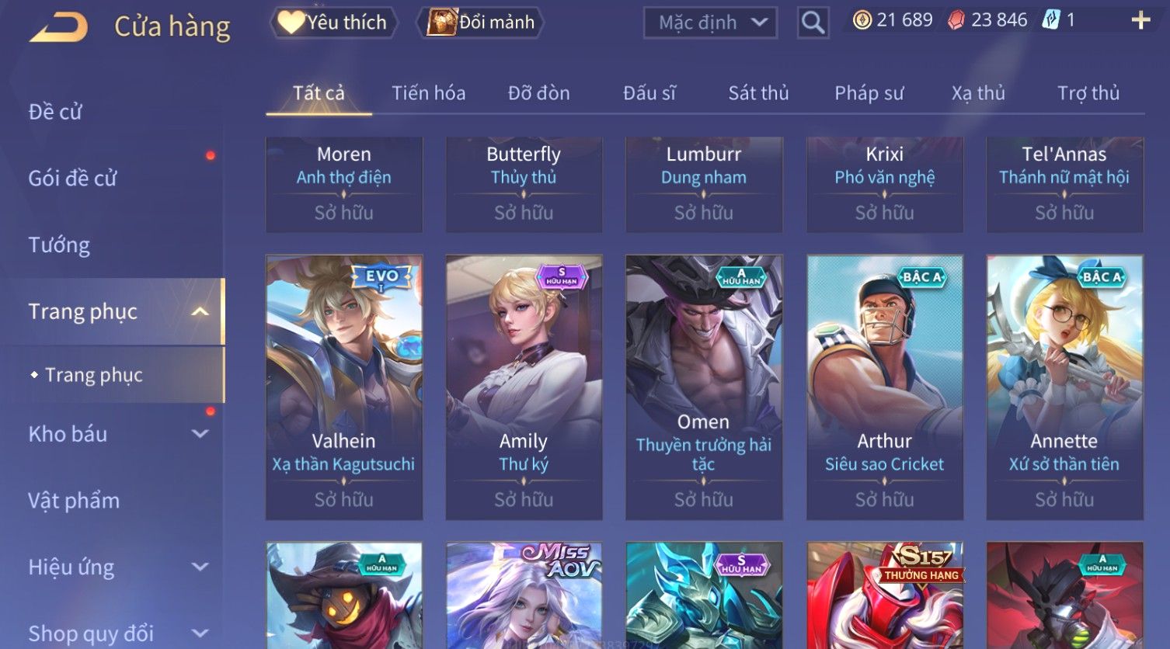This screenshot has width=1170, height=649.
Task: Tap the golden back arrow icon
Action: [58, 27]
